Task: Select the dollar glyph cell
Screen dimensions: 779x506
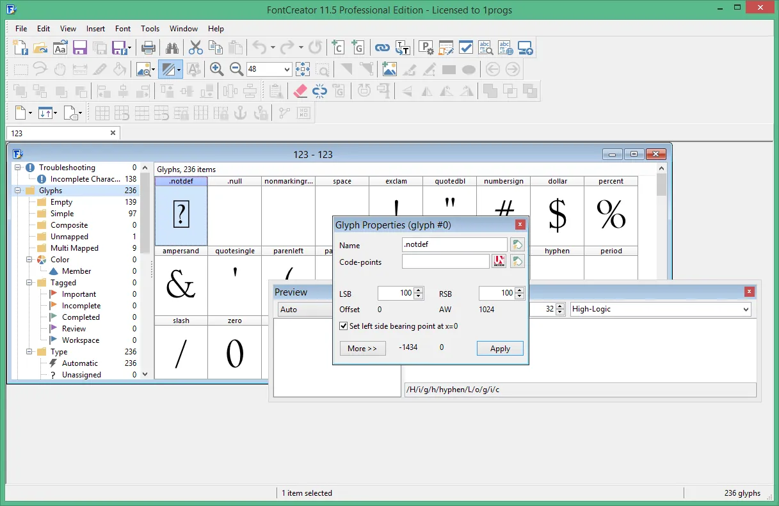Action: pos(558,211)
